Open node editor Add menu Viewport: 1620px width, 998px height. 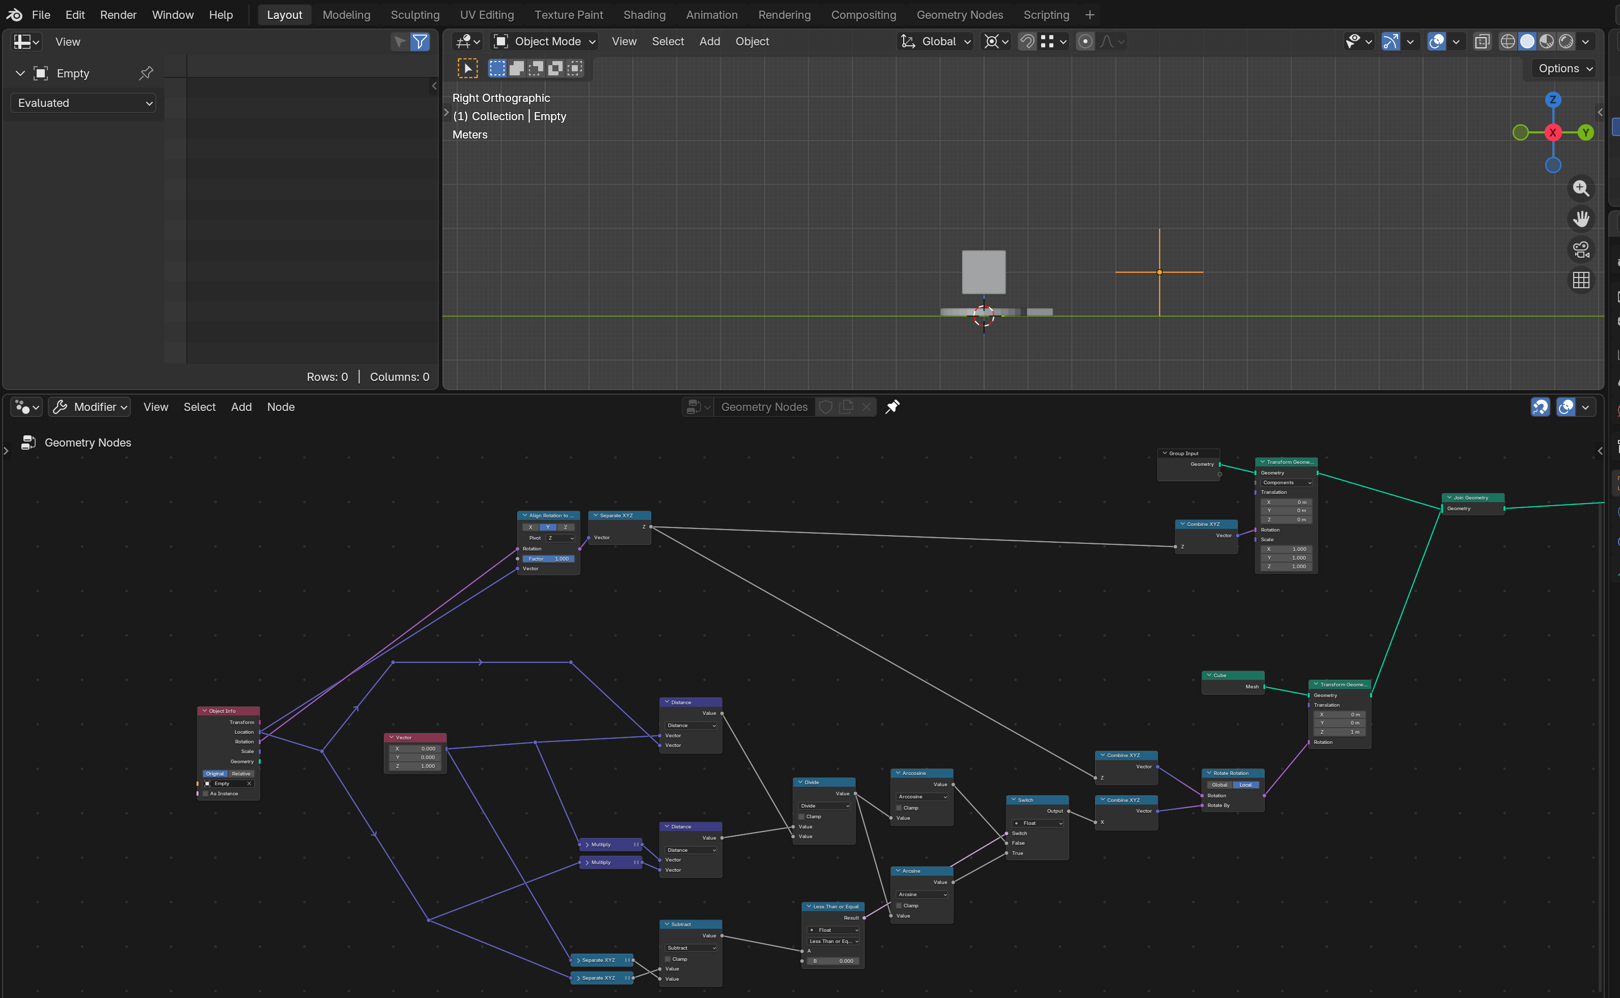(x=241, y=407)
